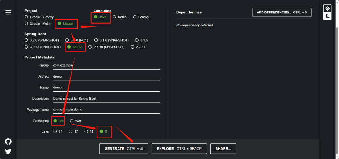Switch to dark theme moon icon
The height and width of the screenshot is (159, 339).
[x=327, y=16]
